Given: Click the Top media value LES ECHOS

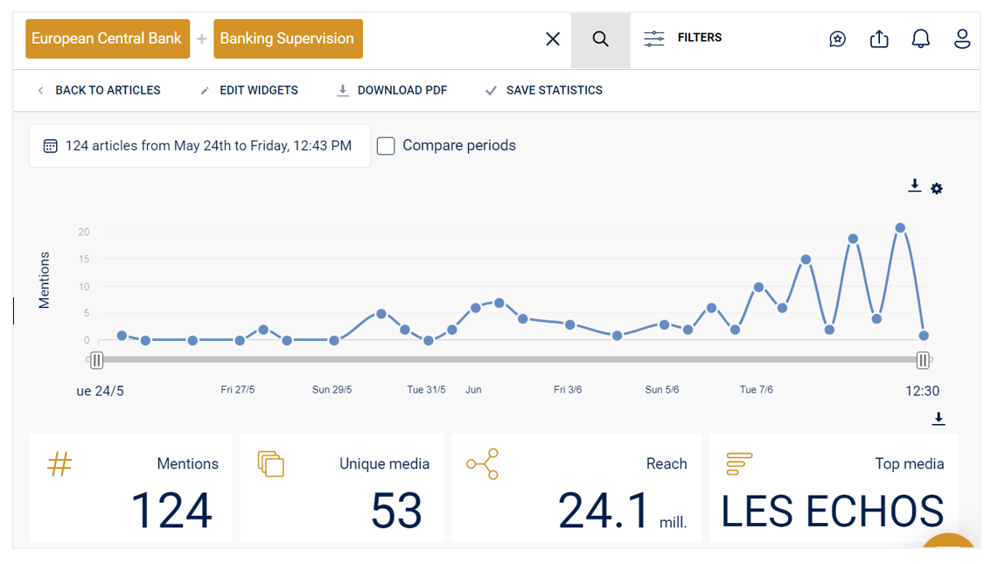Looking at the screenshot, I should point(833,512).
